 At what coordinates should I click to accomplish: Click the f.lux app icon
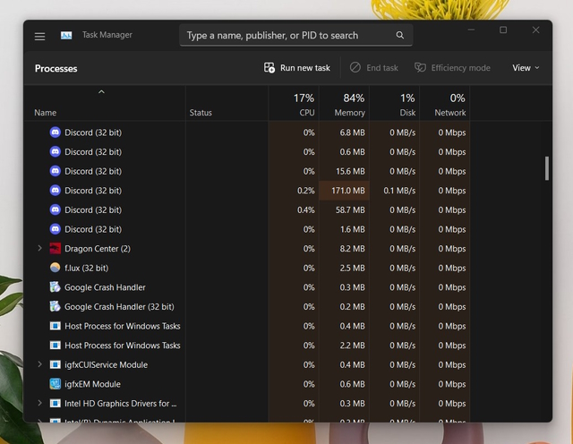coord(56,268)
